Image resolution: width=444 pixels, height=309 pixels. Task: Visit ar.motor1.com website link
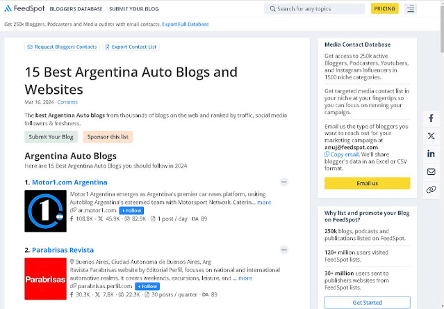[97, 210]
